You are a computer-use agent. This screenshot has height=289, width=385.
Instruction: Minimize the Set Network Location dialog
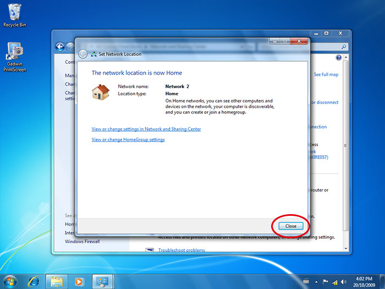point(274,41)
